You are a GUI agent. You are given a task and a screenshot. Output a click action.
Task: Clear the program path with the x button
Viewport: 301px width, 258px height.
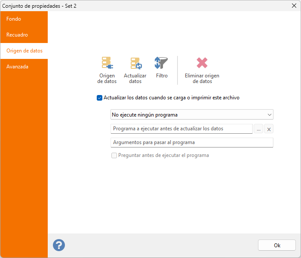tap(269, 129)
